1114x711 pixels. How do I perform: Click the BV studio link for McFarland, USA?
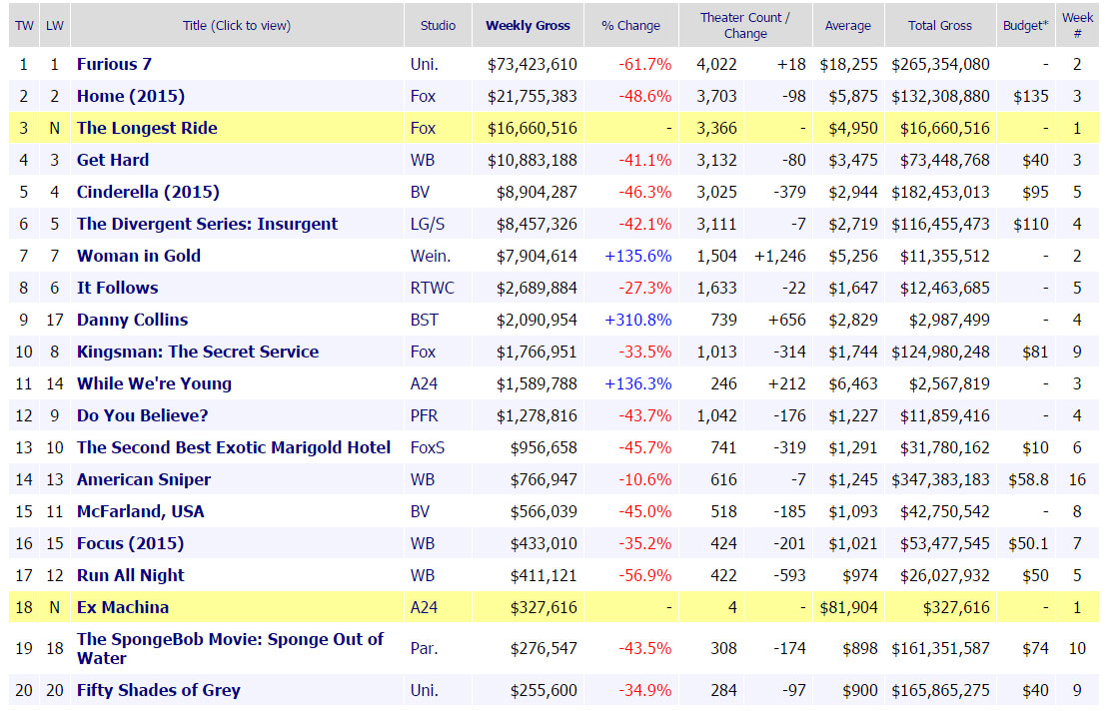tap(420, 511)
